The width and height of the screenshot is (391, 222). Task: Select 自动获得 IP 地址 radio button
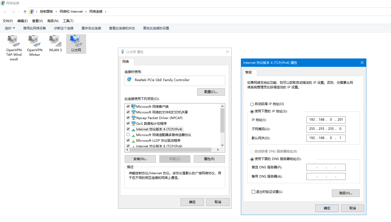pos(252,104)
